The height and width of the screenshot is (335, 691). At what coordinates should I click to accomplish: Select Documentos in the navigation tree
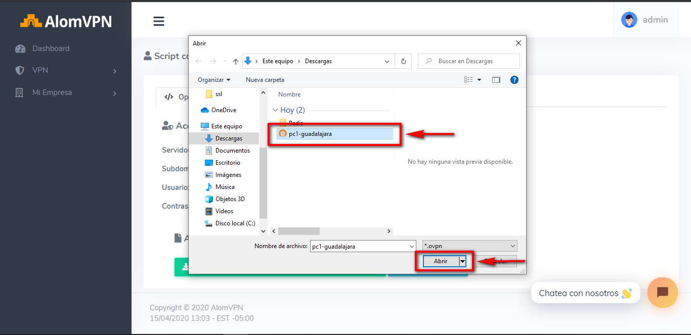click(232, 151)
